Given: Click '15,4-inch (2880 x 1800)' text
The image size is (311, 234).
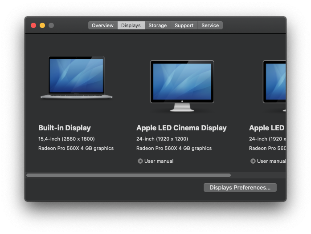Looking at the screenshot, I should pyautogui.click(x=66, y=139).
